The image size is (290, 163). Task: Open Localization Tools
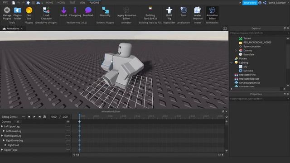pos(183,12)
